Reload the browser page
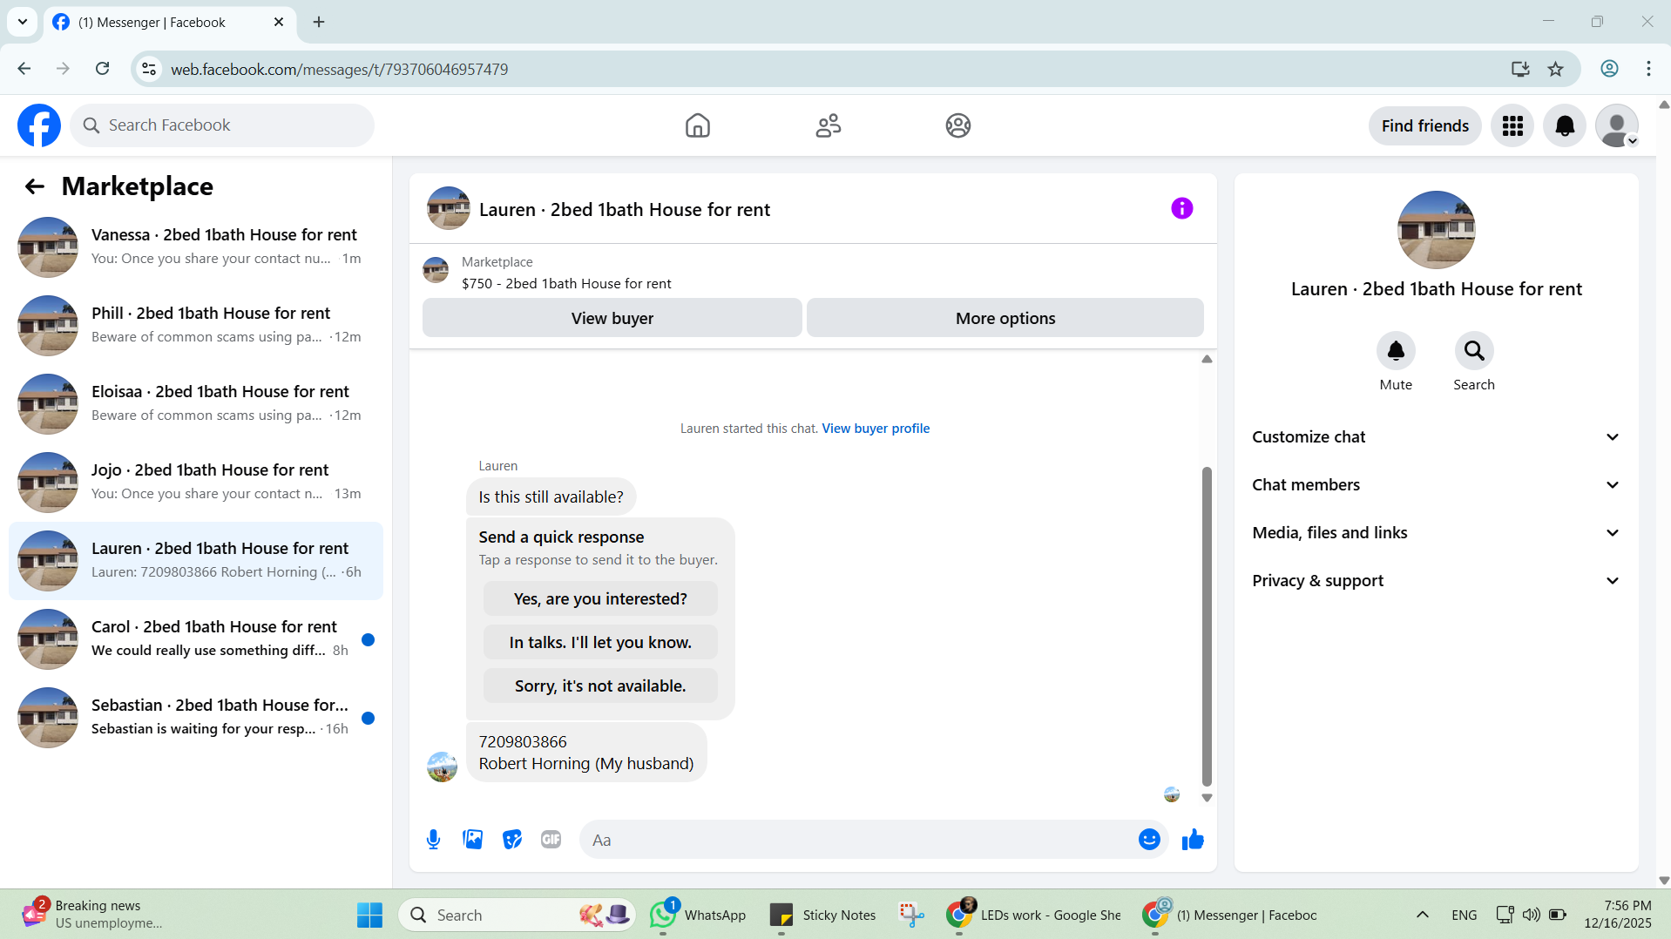 click(x=102, y=69)
